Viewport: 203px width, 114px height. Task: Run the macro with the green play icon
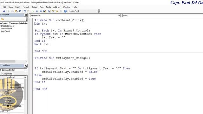click(33, 11)
